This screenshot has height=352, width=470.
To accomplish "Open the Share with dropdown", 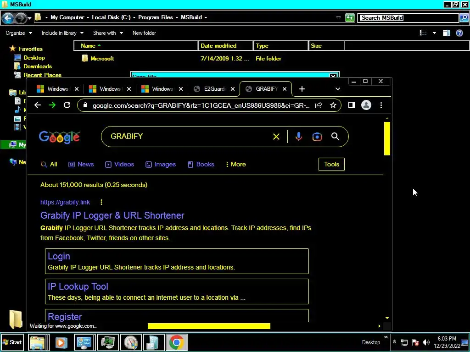I will pos(108,33).
